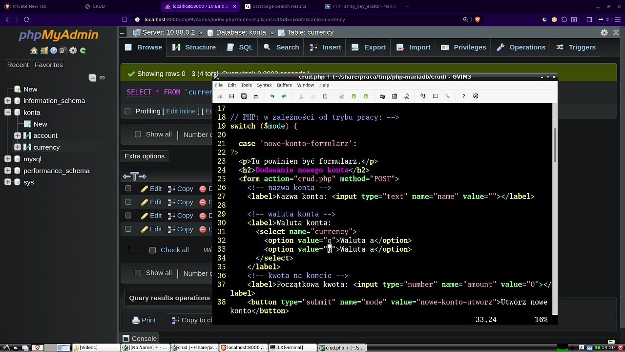Click GVim Save session icon
Image resolution: width=625 pixels, height=352 pixels.
coord(395,96)
